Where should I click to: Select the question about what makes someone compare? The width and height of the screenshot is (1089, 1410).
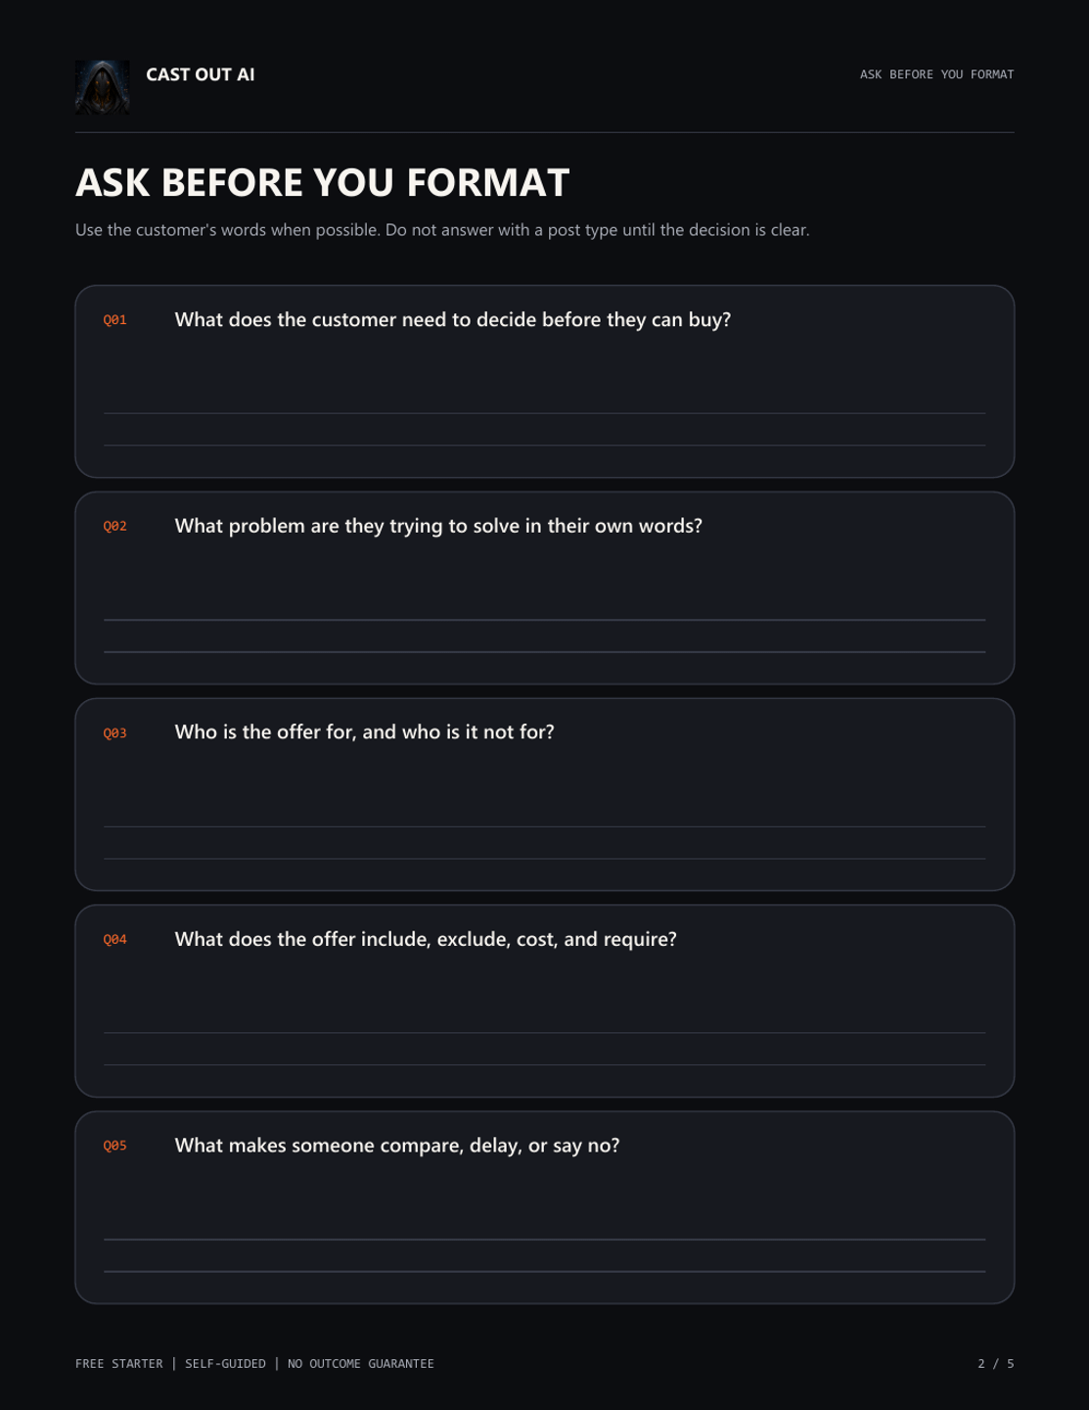(x=397, y=1146)
